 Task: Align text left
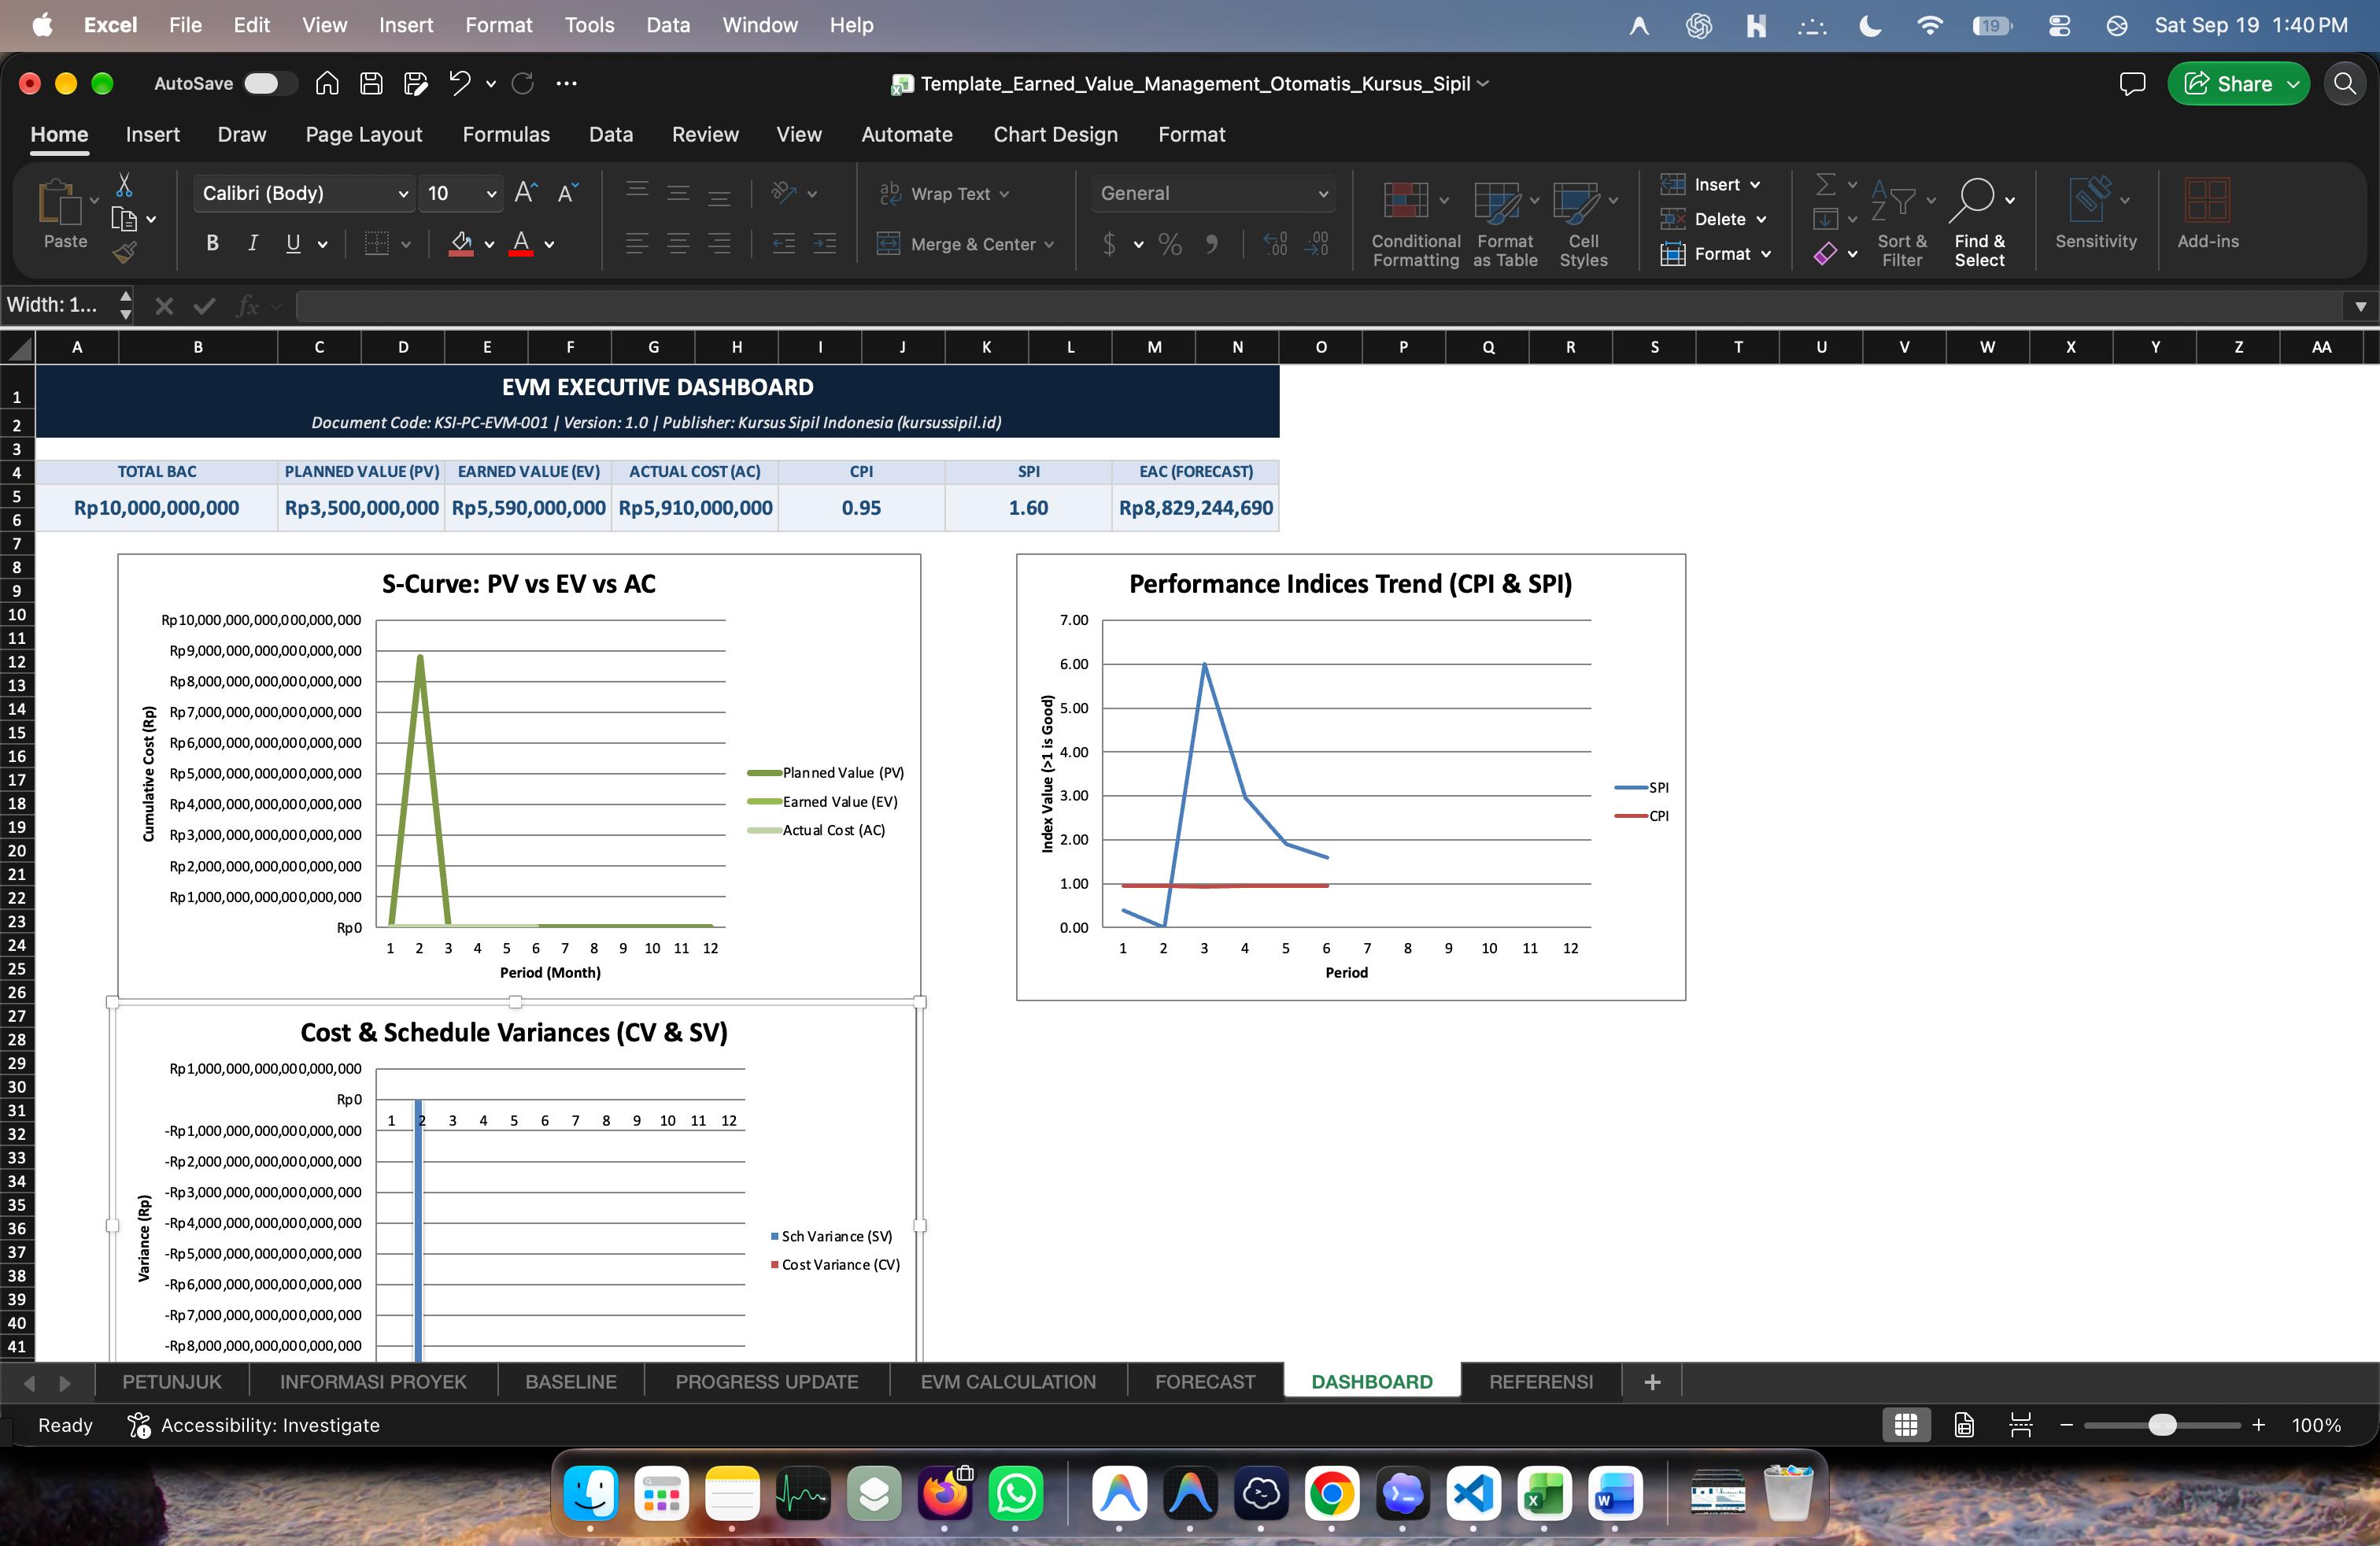tap(637, 243)
